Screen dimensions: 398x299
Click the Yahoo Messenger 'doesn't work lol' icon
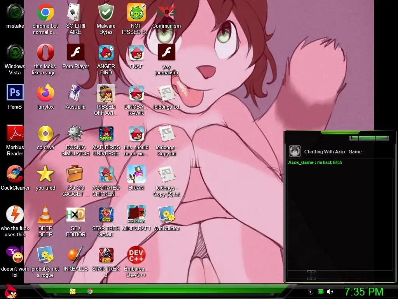point(15,255)
